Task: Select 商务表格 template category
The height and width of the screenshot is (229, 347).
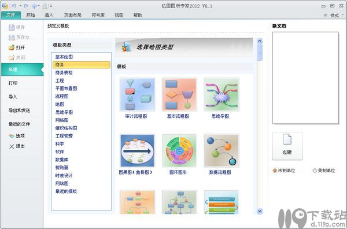Action: point(64,72)
